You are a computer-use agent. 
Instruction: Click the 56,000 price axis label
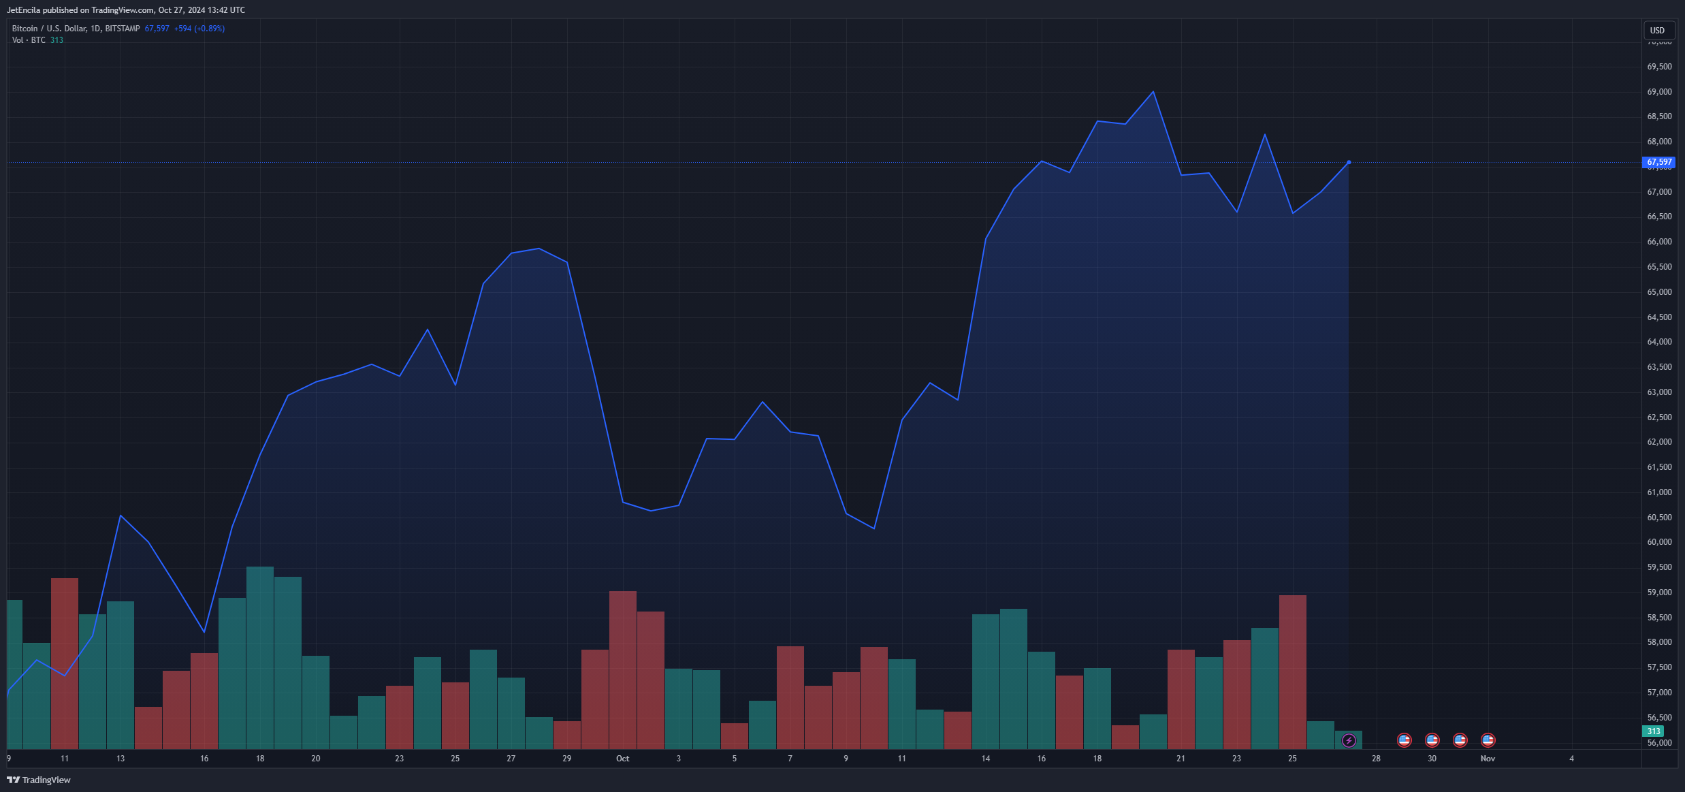(1659, 743)
